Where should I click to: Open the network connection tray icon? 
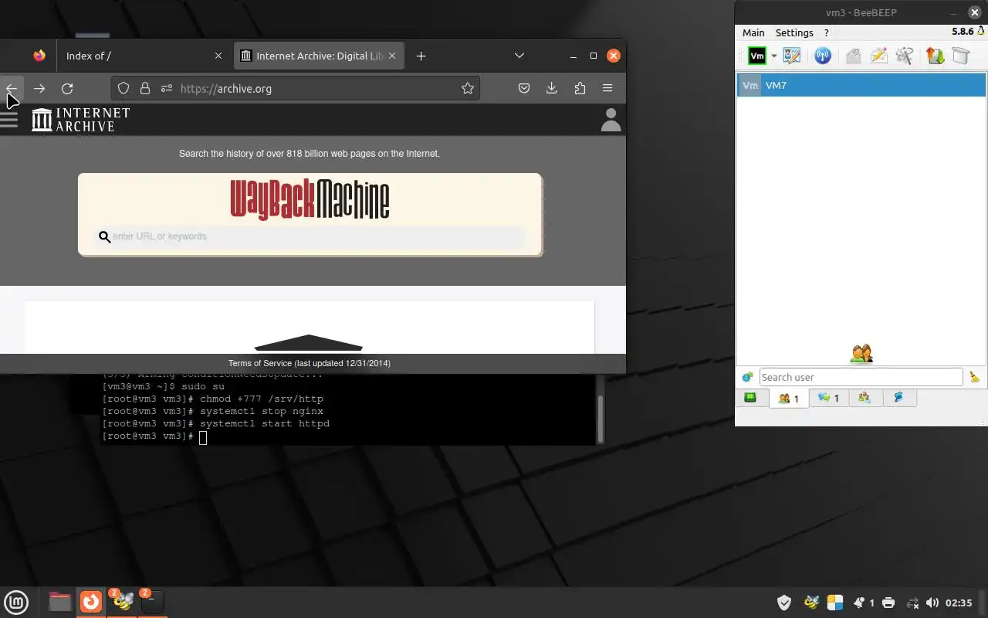912,603
